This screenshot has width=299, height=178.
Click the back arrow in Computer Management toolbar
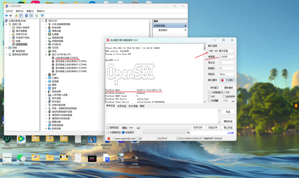coord(6,16)
